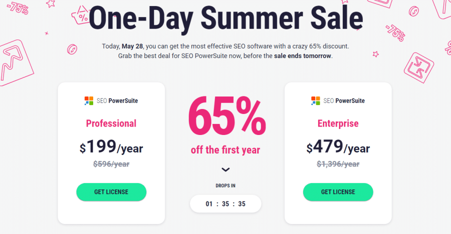Image resolution: width=451 pixels, height=234 pixels.
Task: Click the SEO PowerSuite logo icon on Enterprise card
Action: pyautogui.click(x=316, y=101)
